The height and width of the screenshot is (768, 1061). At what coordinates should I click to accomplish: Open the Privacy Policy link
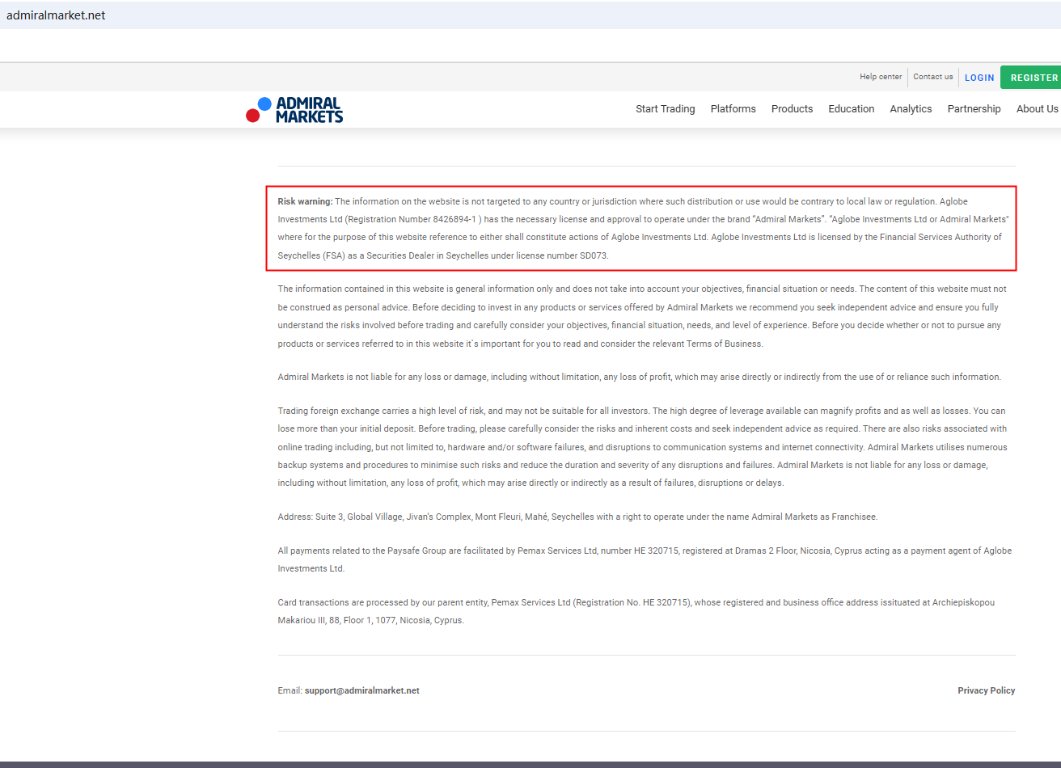click(x=987, y=690)
